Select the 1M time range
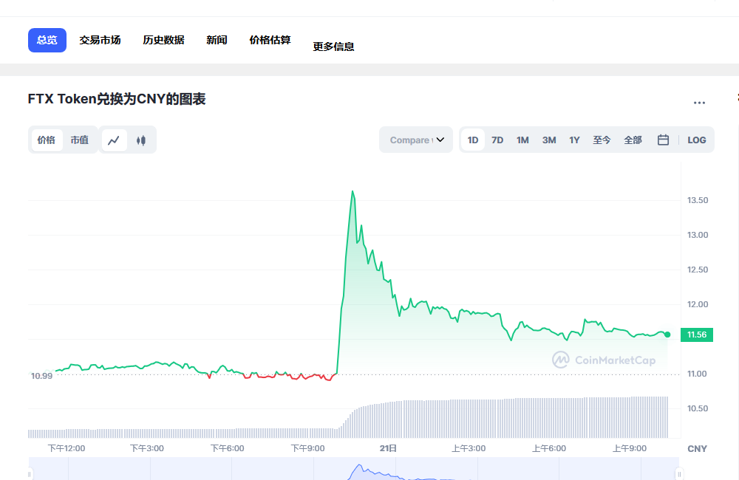Viewport: 739px width, 480px height. 522,140
